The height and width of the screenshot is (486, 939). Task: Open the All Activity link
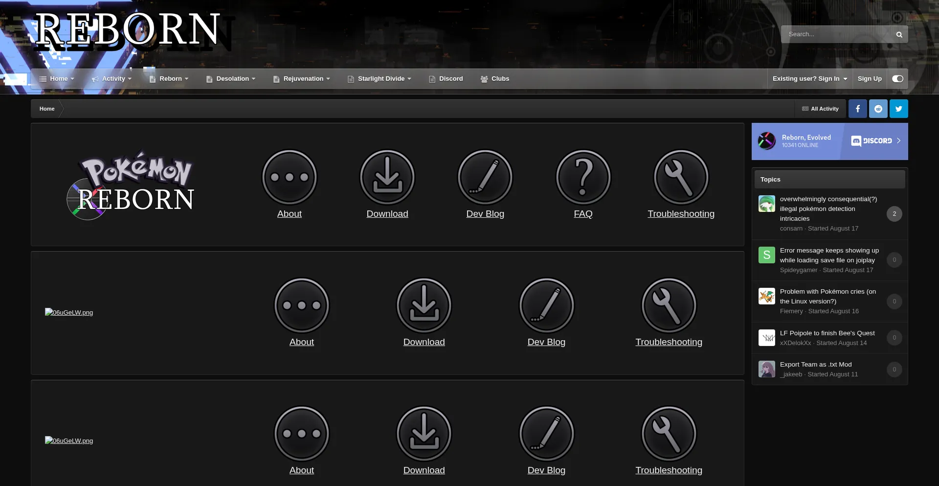point(820,109)
